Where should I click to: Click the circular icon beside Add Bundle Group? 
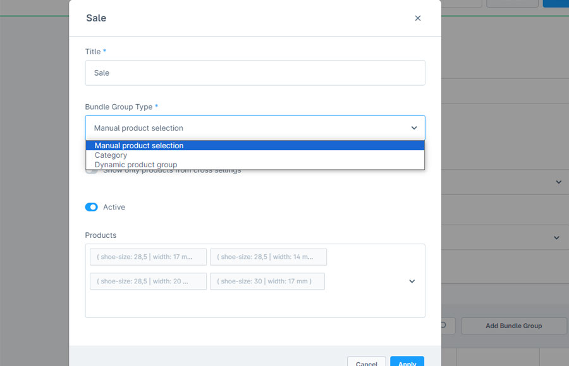point(444,326)
